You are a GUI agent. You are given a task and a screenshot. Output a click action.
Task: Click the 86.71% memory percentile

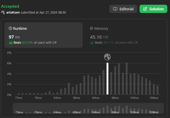[109, 42]
